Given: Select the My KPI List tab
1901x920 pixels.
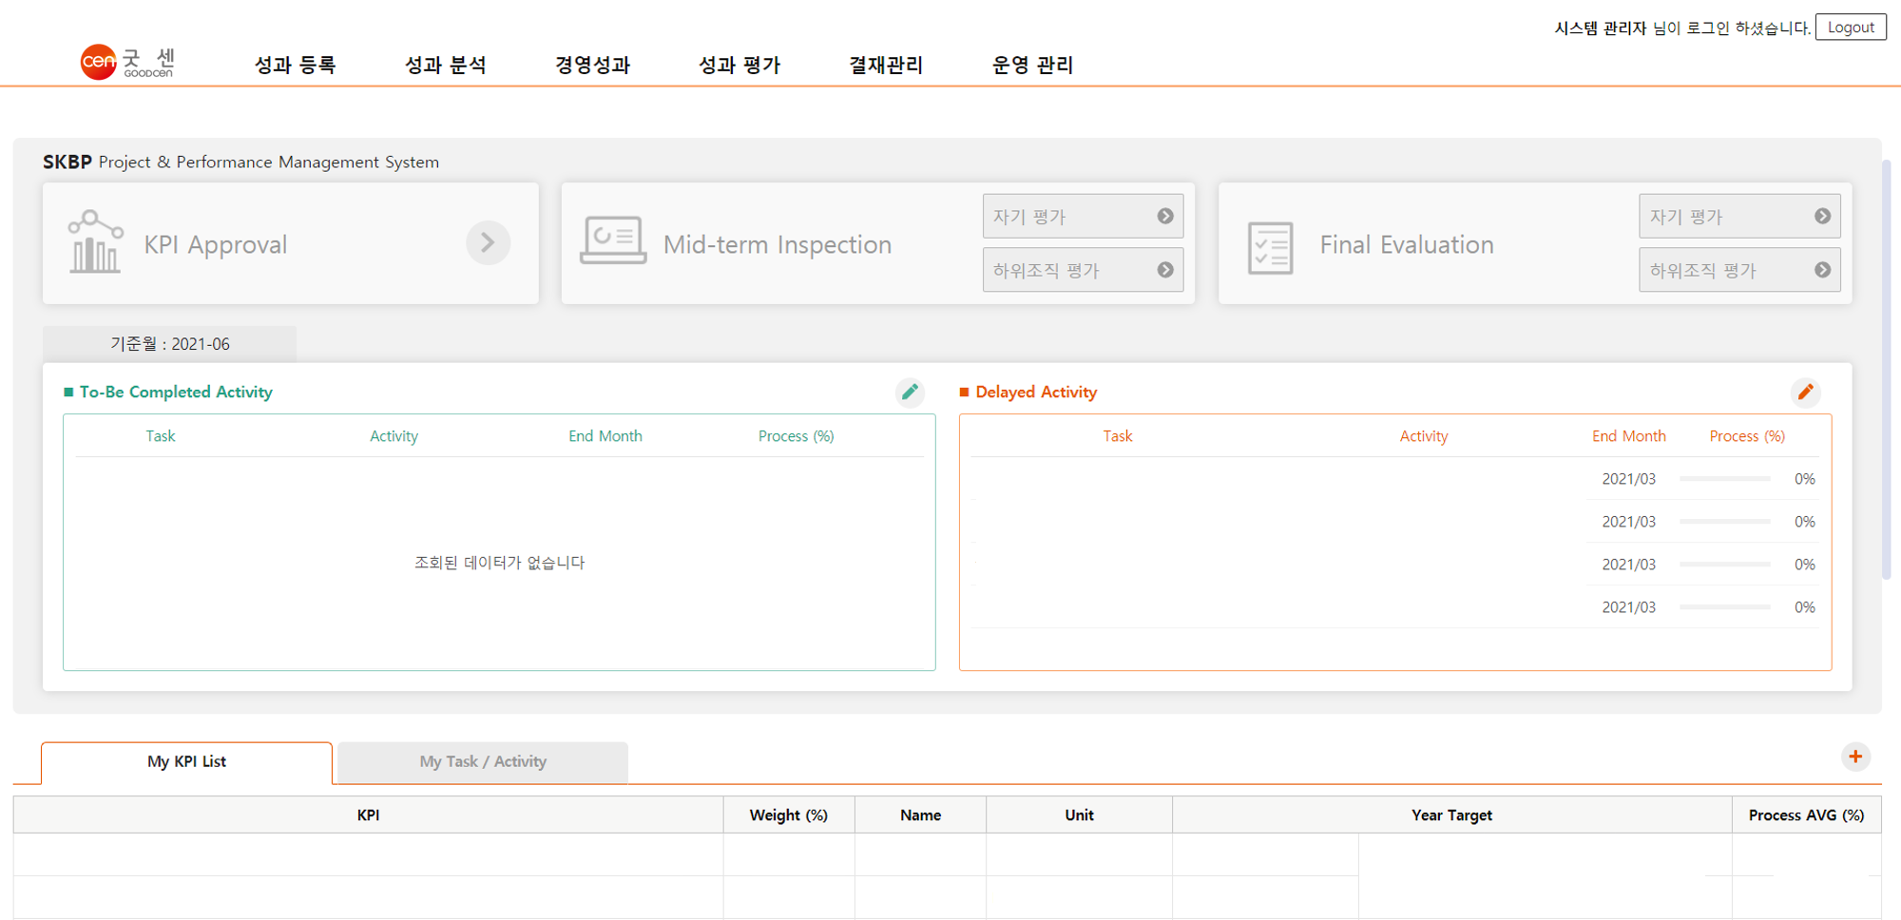Looking at the screenshot, I should click(x=186, y=762).
